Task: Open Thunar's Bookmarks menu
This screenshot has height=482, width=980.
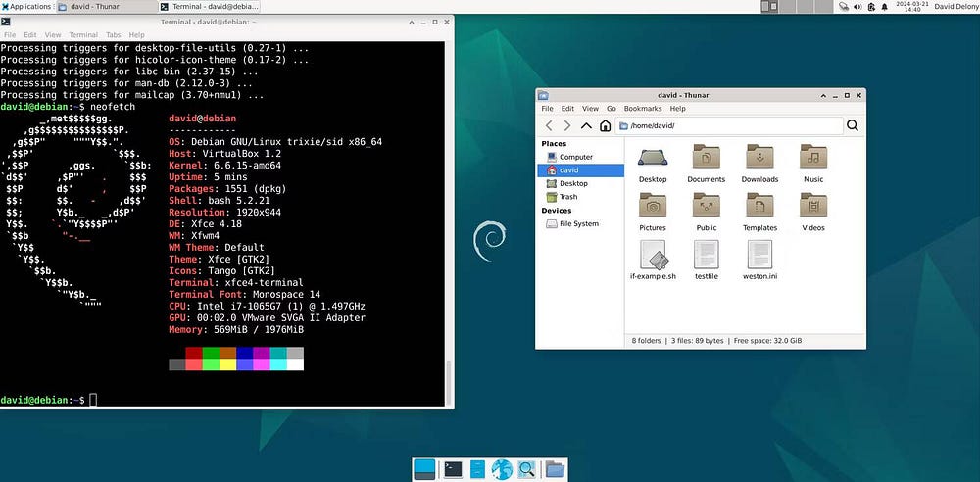Action: pyautogui.click(x=643, y=108)
